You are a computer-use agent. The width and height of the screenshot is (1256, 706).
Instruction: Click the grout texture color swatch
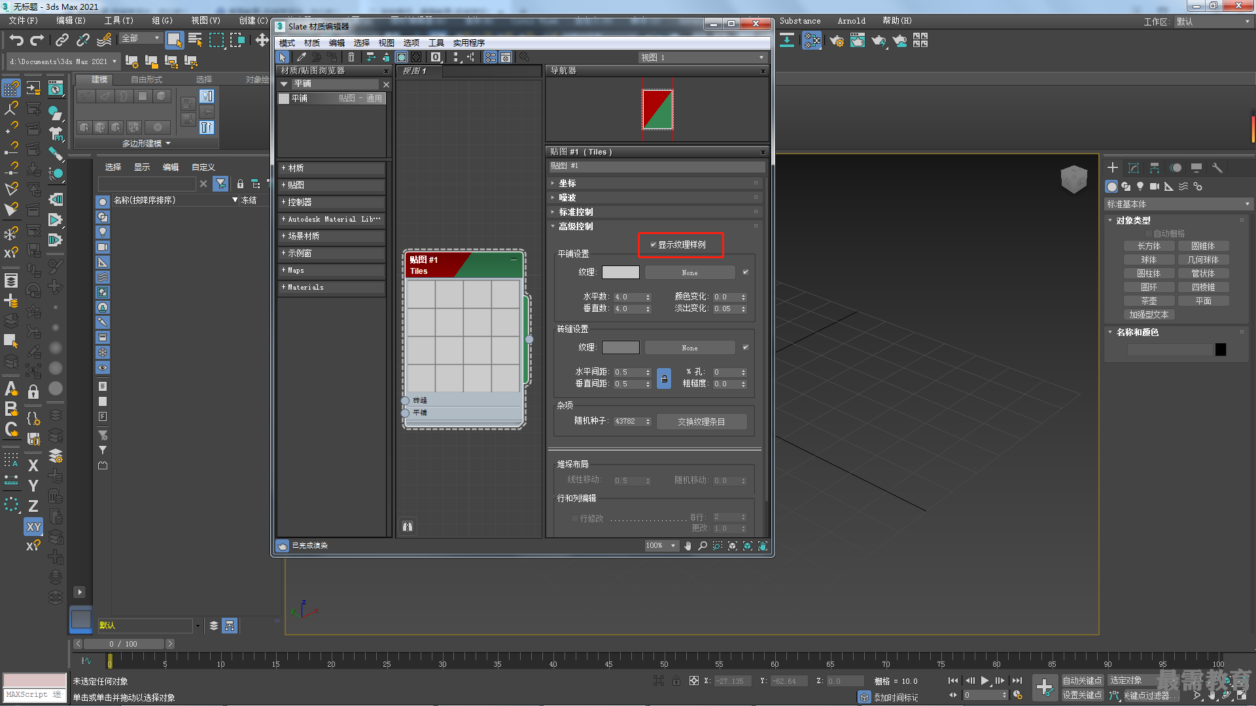click(x=620, y=347)
